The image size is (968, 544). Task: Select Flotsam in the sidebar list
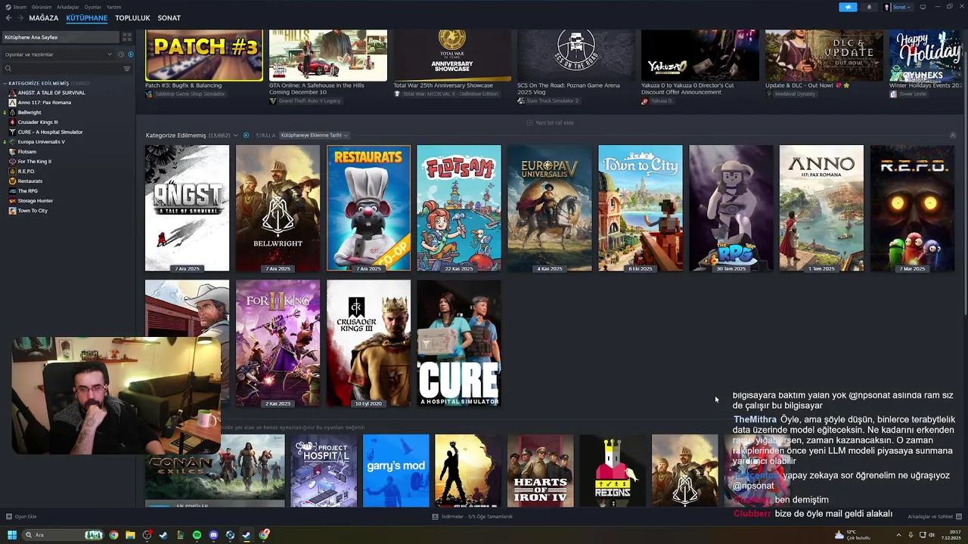[x=26, y=152]
